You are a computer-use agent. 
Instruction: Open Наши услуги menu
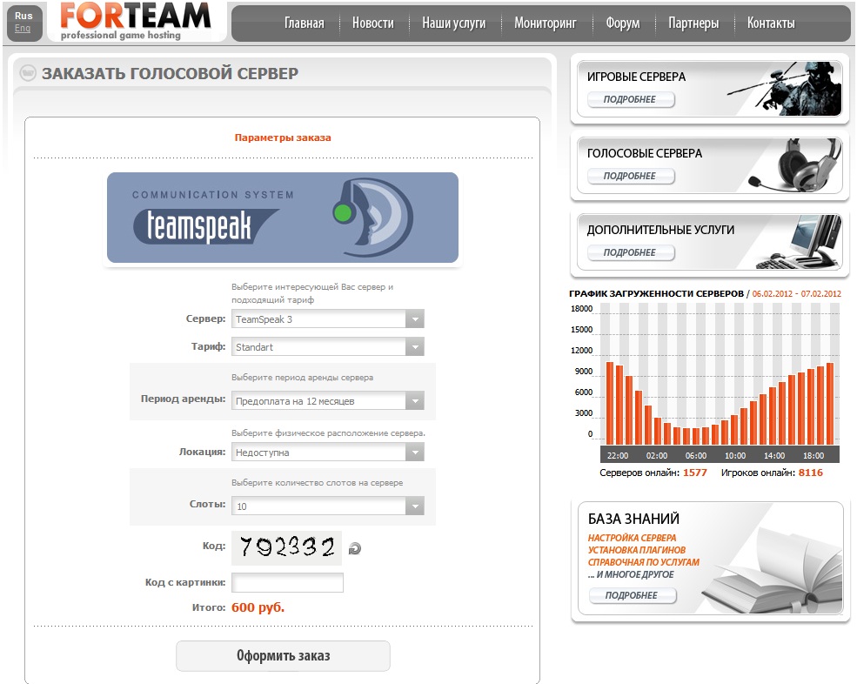tap(453, 23)
